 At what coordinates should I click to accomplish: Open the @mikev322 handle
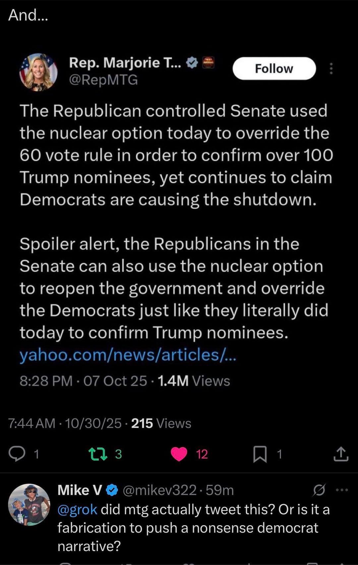159,490
